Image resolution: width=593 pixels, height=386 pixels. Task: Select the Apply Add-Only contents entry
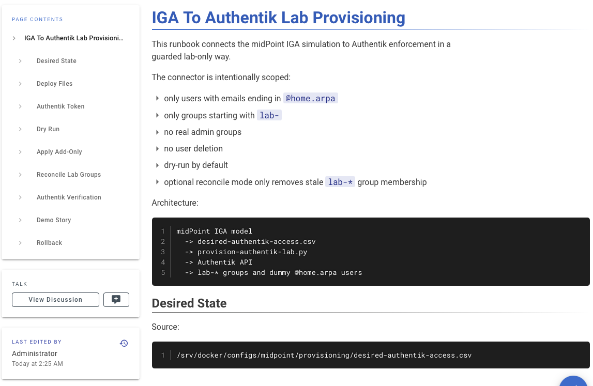pos(59,151)
